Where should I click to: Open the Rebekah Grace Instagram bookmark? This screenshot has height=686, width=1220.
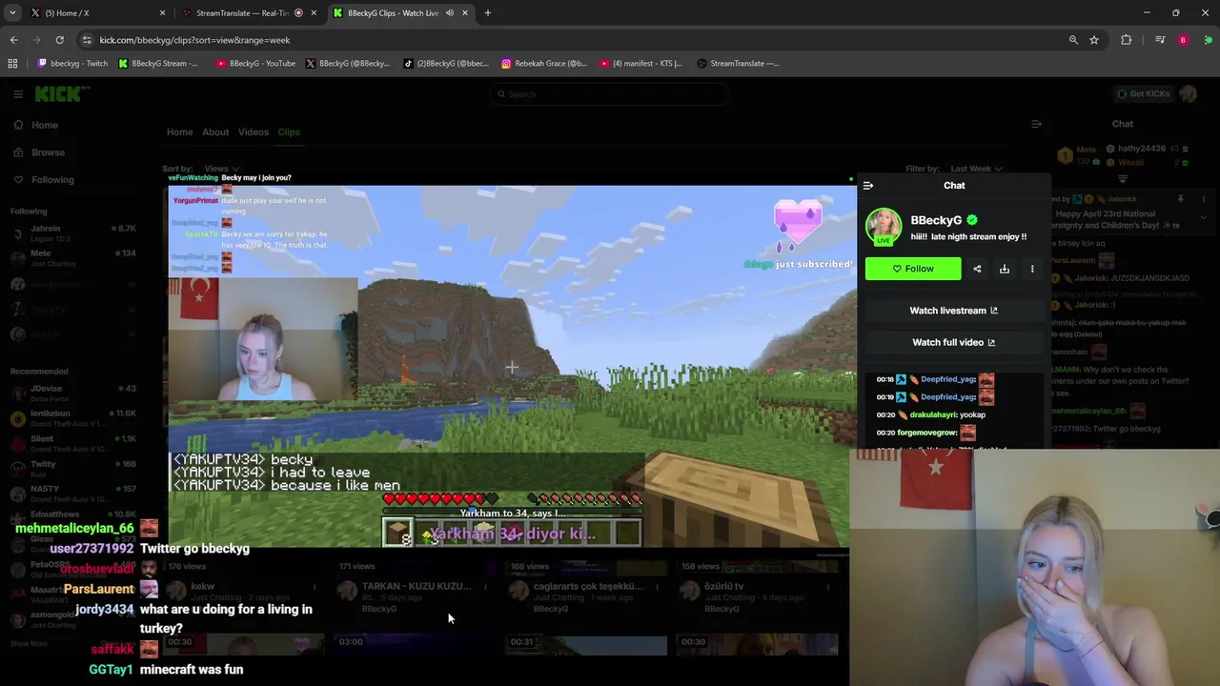tap(545, 64)
